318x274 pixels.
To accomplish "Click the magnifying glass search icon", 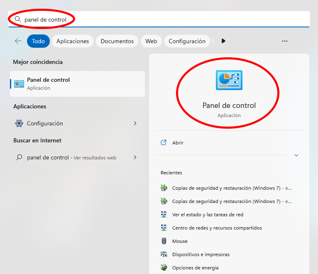I will click(18, 19).
